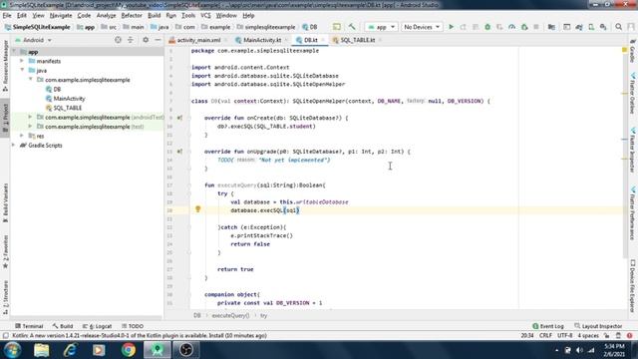
Task: Collapse the com.example.simplesqliteexample package
Action: tap(31, 80)
